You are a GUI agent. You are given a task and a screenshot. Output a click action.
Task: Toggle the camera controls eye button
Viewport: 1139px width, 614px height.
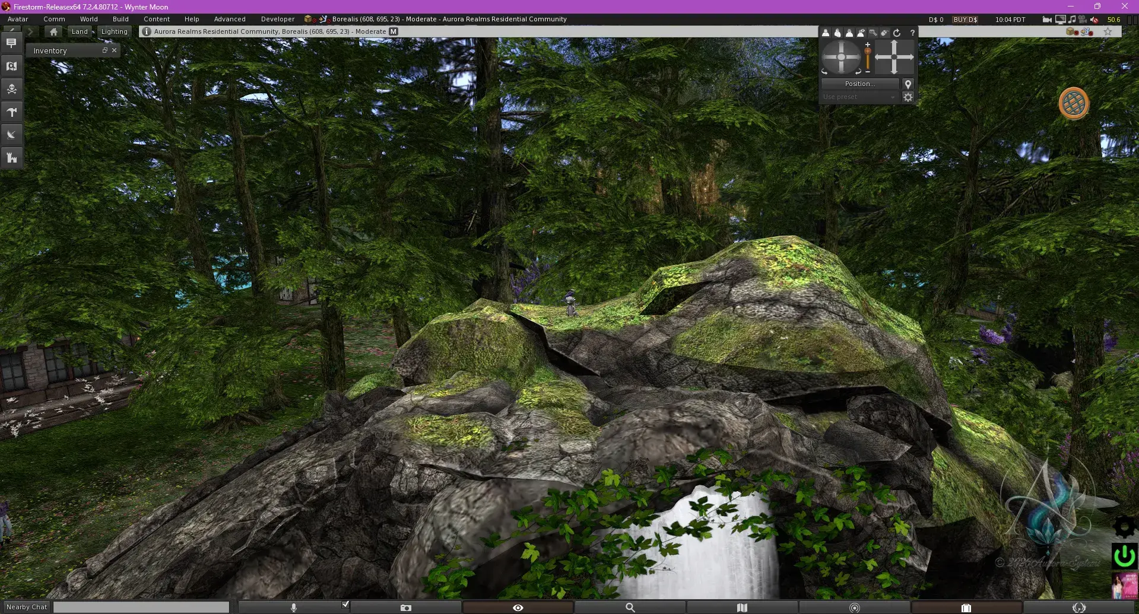click(x=518, y=607)
